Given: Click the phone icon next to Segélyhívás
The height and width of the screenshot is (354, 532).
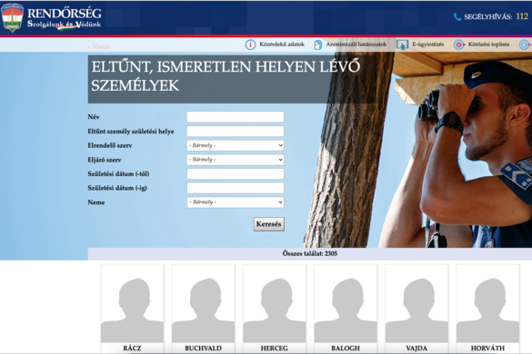Looking at the screenshot, I should point(457,16).
